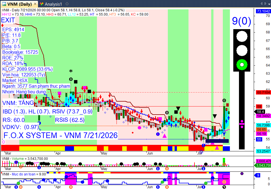The width and height of the screenshot is (271, 189).
Task: Click the middle white traffic light circle
Action: coord(242,51)
